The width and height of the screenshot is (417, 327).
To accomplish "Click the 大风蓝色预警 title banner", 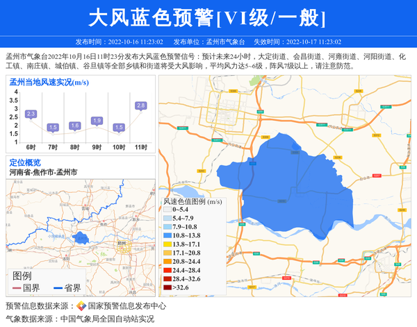I will point(208,17).
